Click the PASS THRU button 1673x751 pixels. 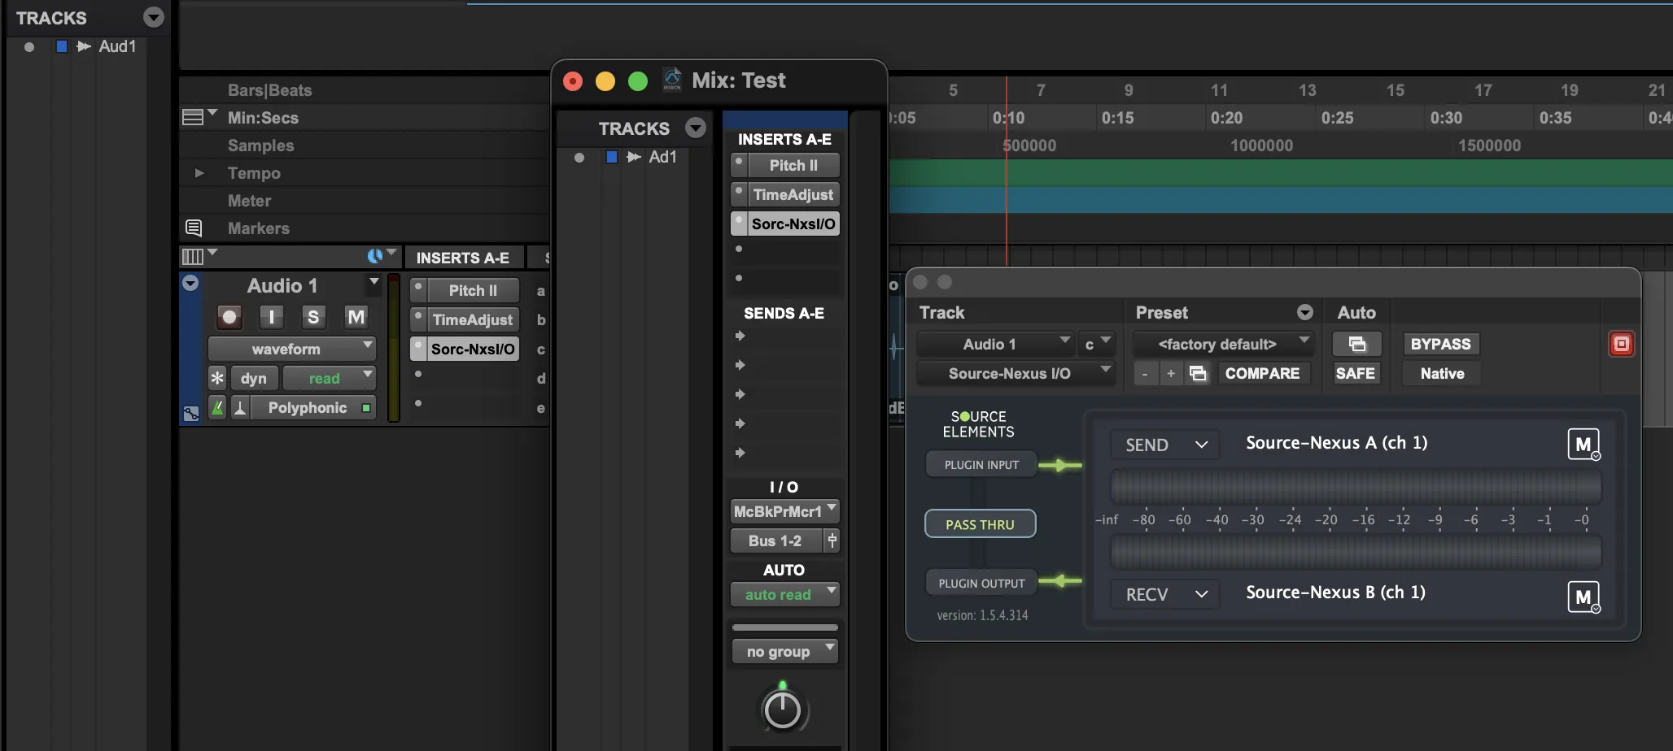[980, 524]
